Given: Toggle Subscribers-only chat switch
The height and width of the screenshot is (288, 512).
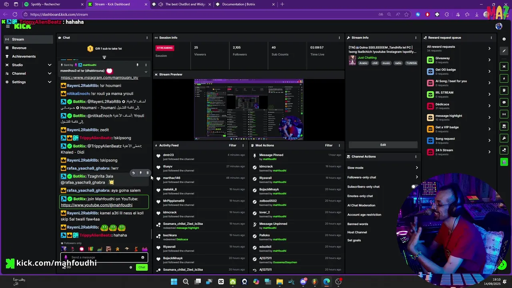Looking at the screenshot, I should tap(415, 187).
